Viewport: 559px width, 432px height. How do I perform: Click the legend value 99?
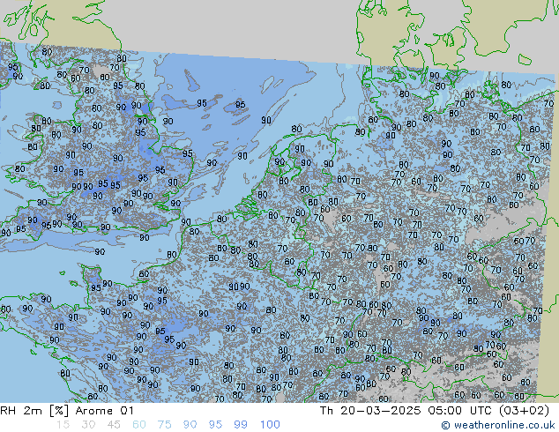(x=241, y=425)
